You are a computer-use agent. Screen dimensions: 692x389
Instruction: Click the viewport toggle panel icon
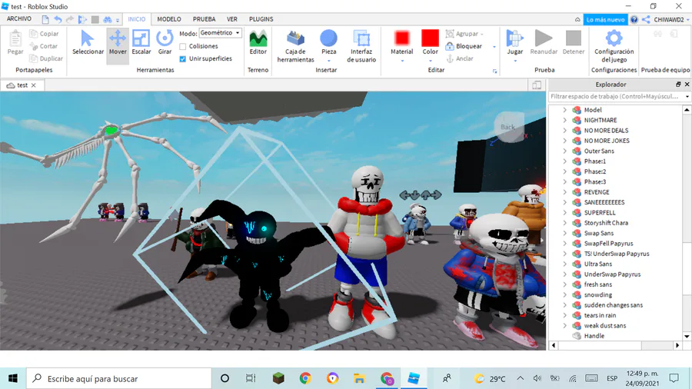pyautogui.click(x=537, y=85)
